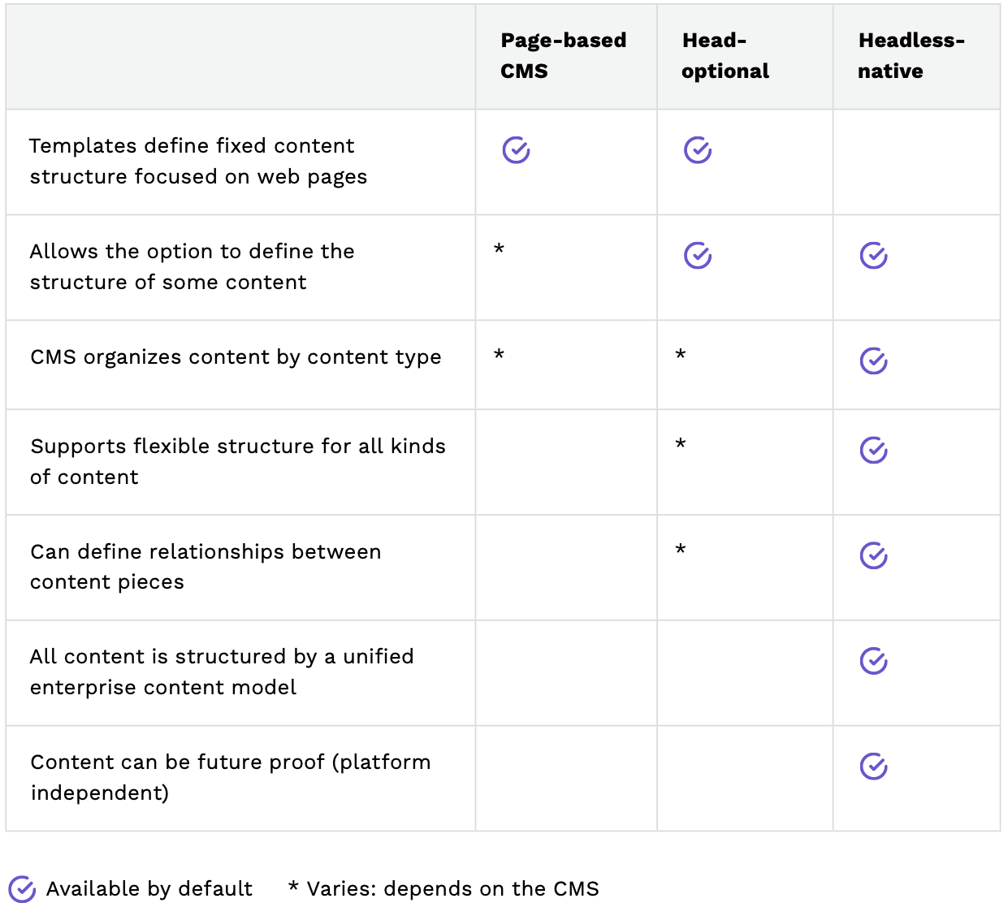Click the Headless-native checkmark for content type organization
1008x907 pixels.
click(x=873, y=361)
